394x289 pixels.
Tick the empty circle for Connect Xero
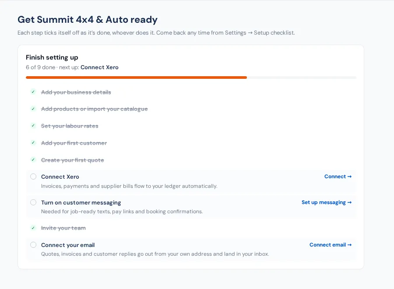(33, 176)
